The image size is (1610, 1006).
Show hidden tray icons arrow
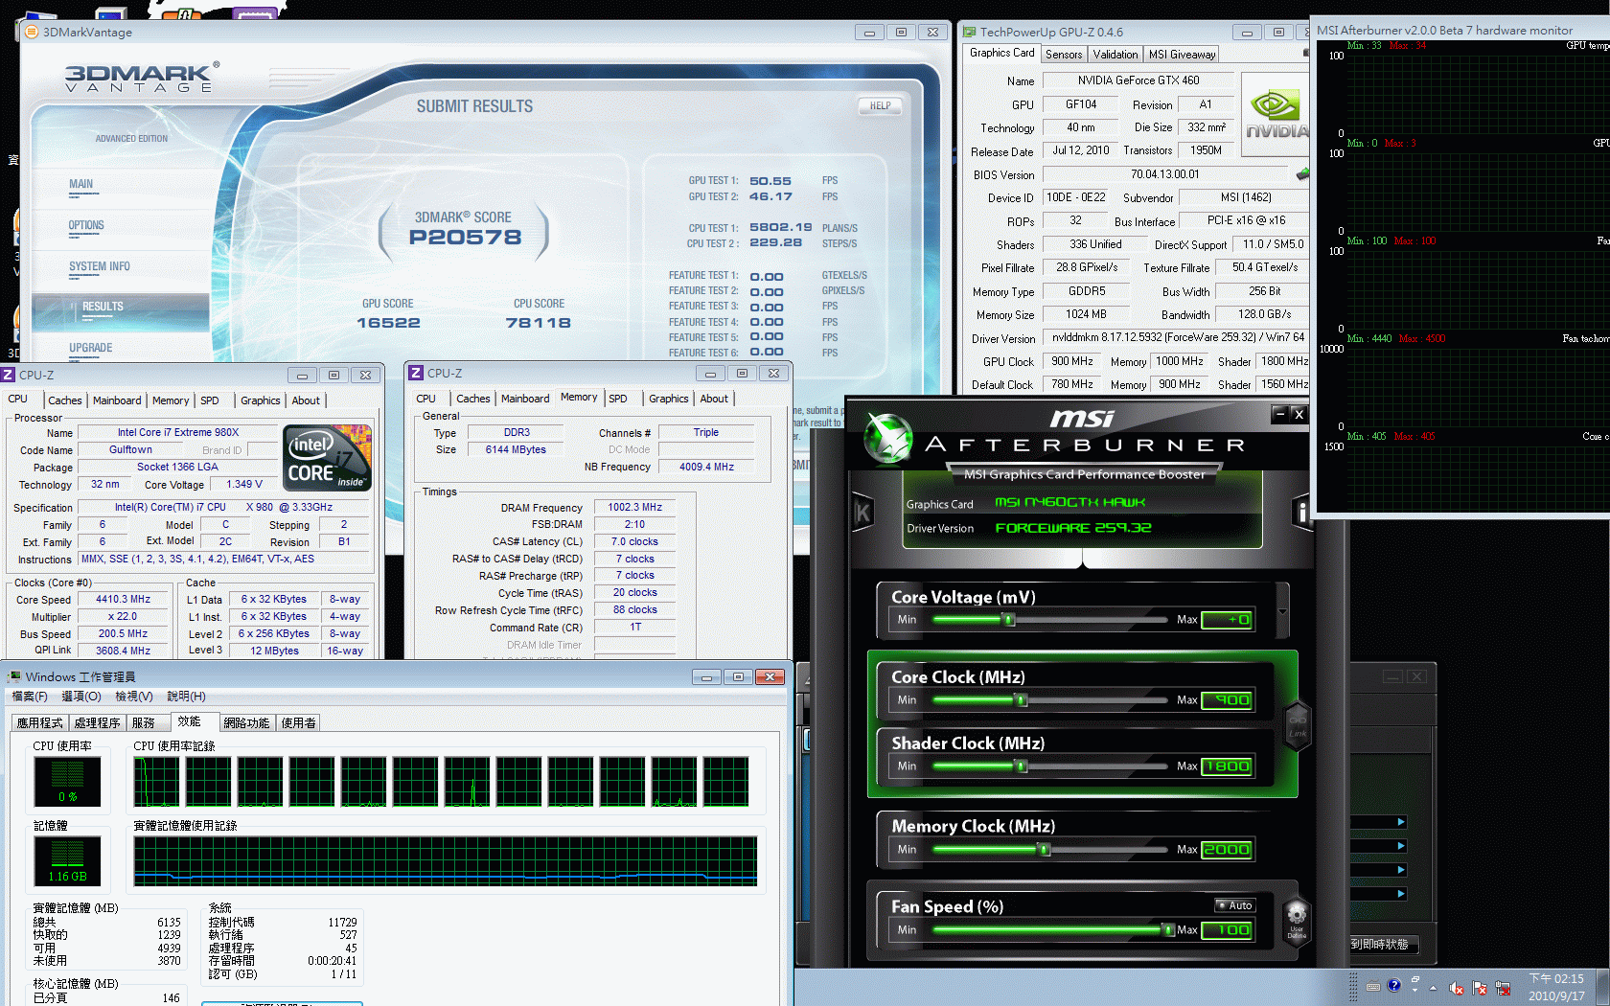coord(1433,988)
